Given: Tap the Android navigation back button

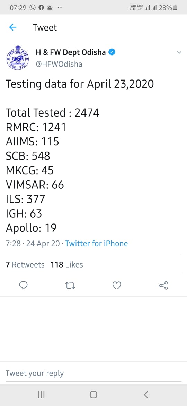Looking at the screenshot, I should coord(146,395).
